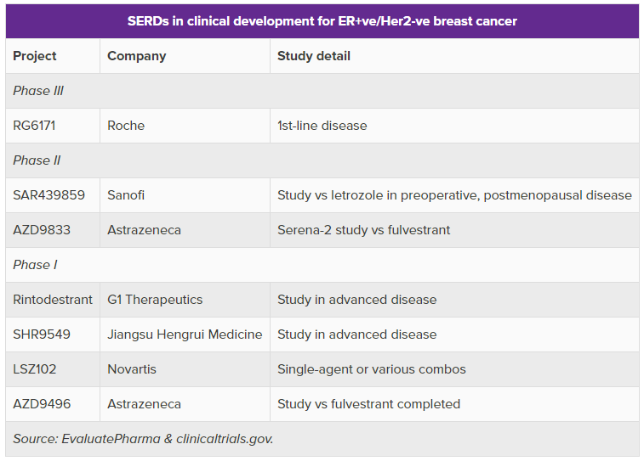
Task: Click the Study detail column header
Action: 313,56
